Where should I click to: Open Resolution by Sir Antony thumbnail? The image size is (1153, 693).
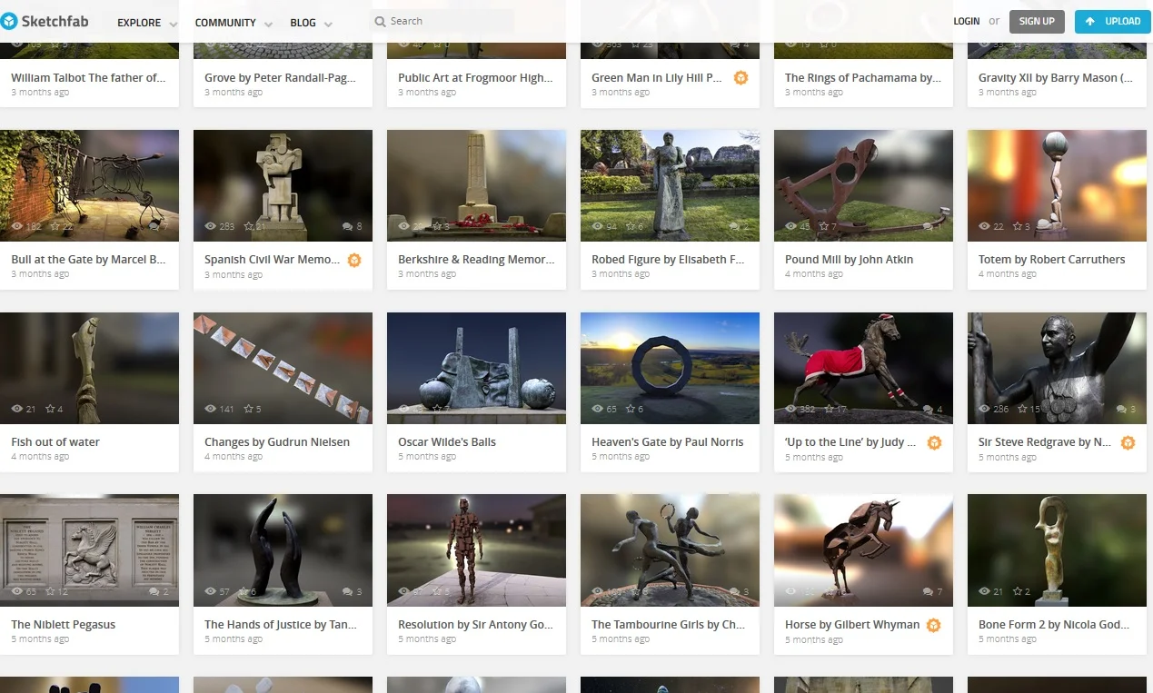click(x=476, y=550)
